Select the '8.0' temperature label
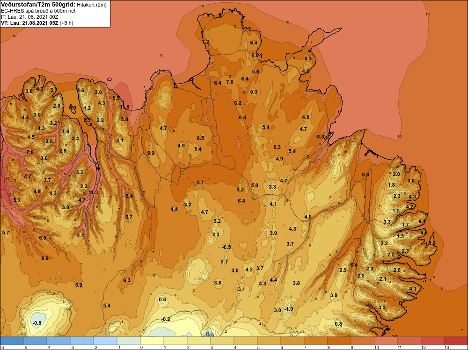468x350 pixels. coord(321,136)
